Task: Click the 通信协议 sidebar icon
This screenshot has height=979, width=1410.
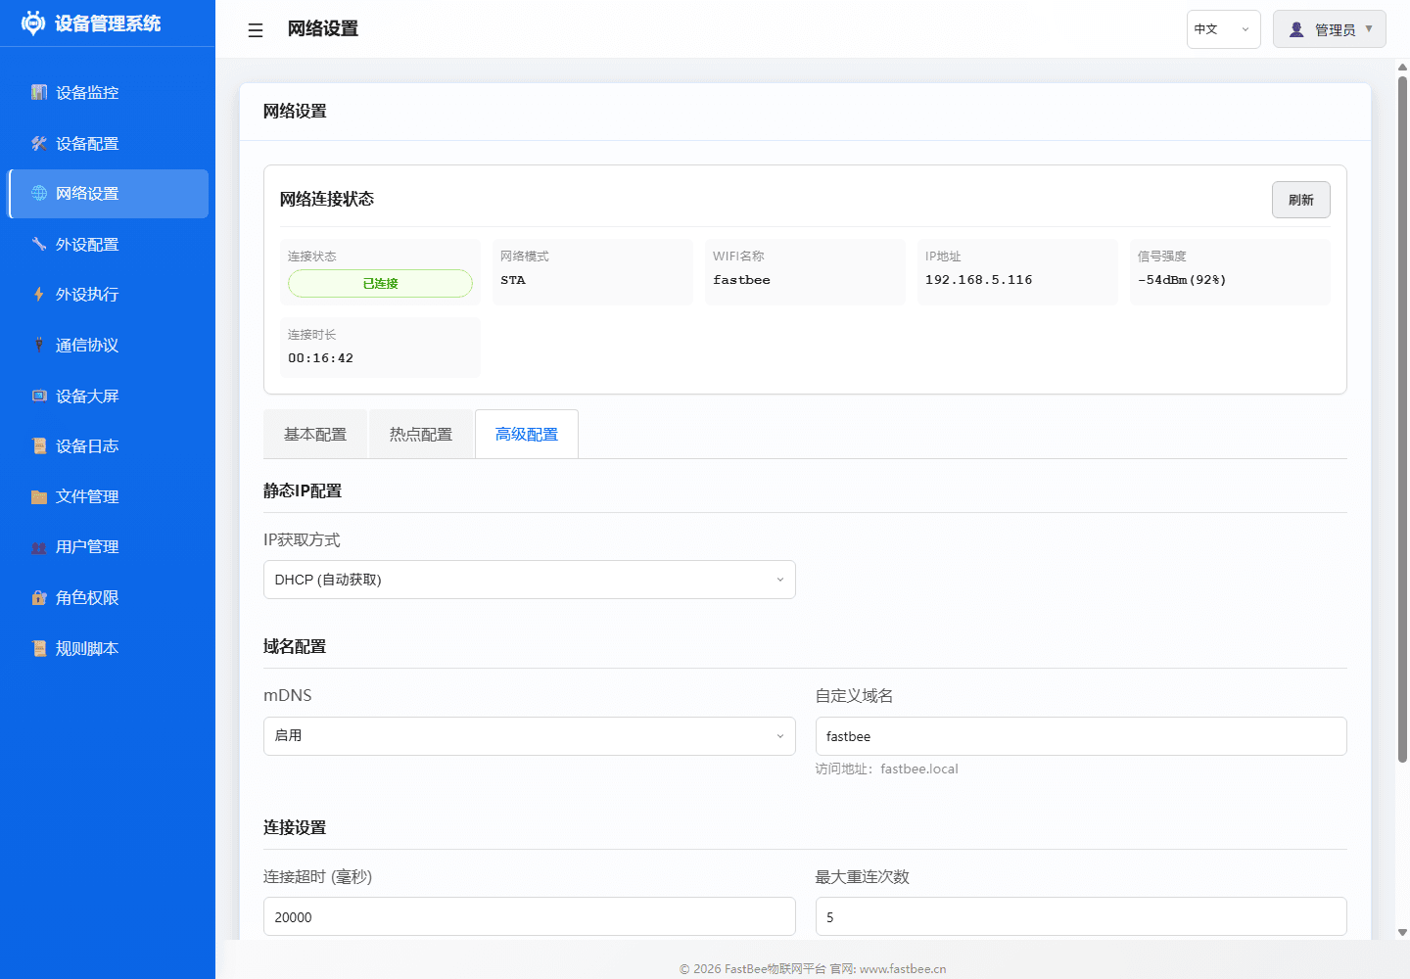Action: [x=39, y=345]
